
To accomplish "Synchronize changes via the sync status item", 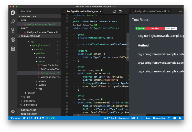I will (x=27, y=118).
